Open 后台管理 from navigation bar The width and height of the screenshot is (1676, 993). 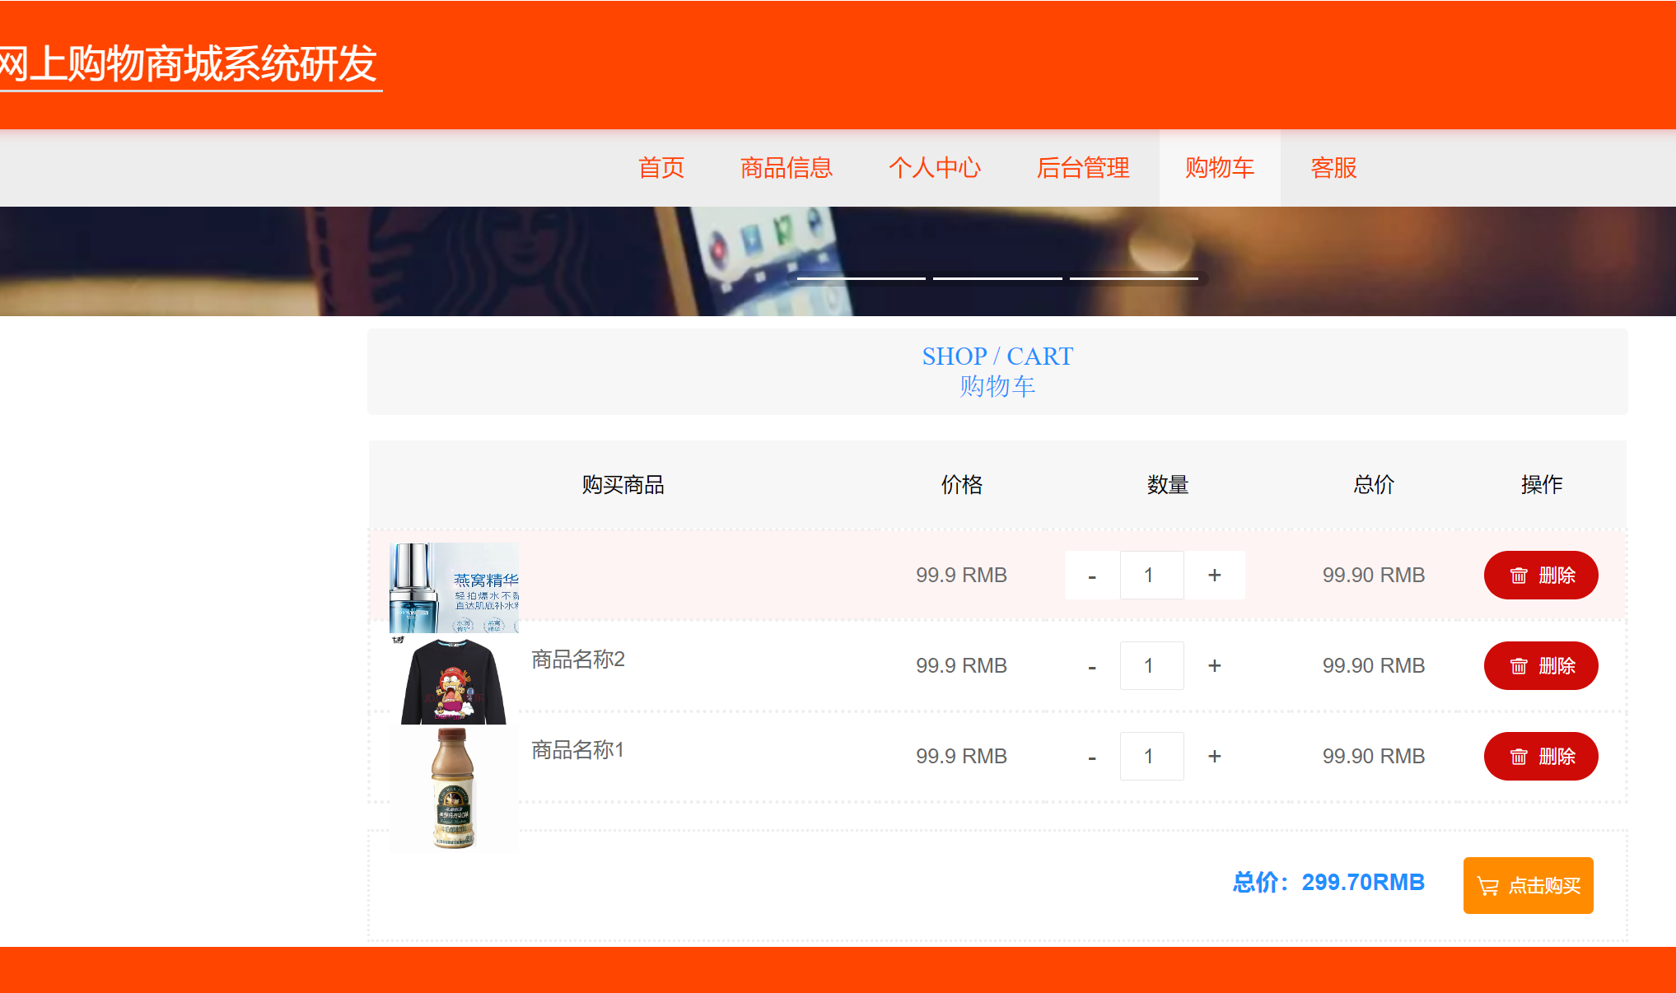point(1082,168)
